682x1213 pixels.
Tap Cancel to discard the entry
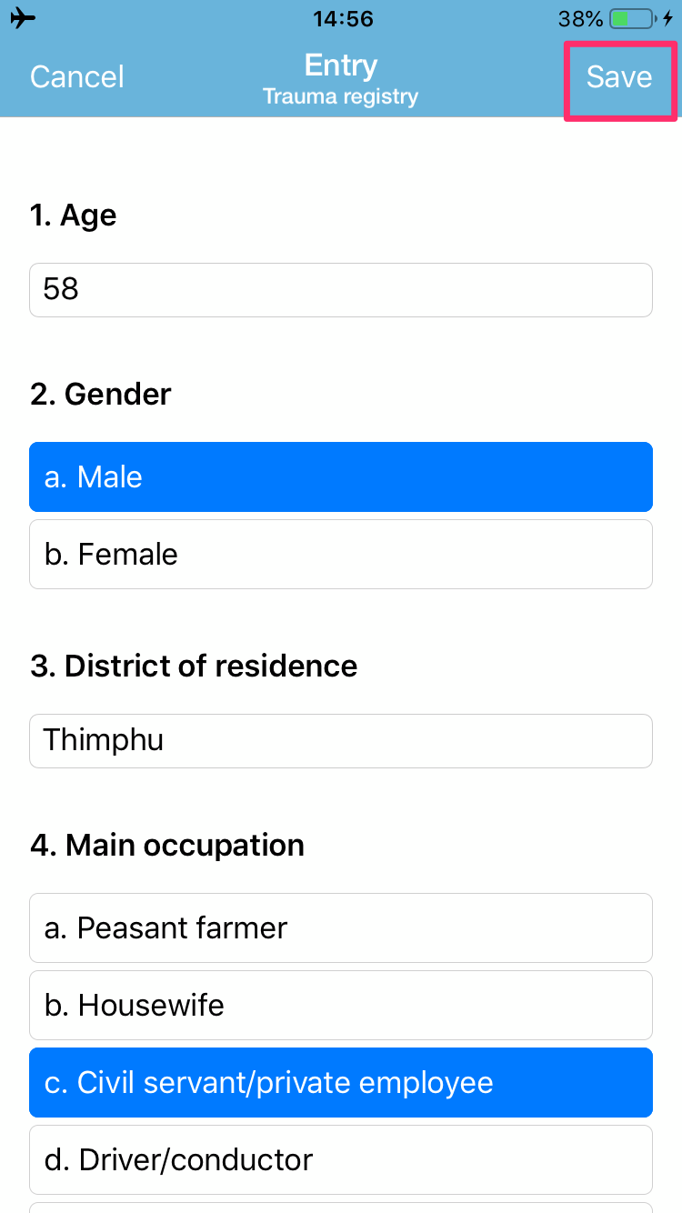tap(76, 77)
